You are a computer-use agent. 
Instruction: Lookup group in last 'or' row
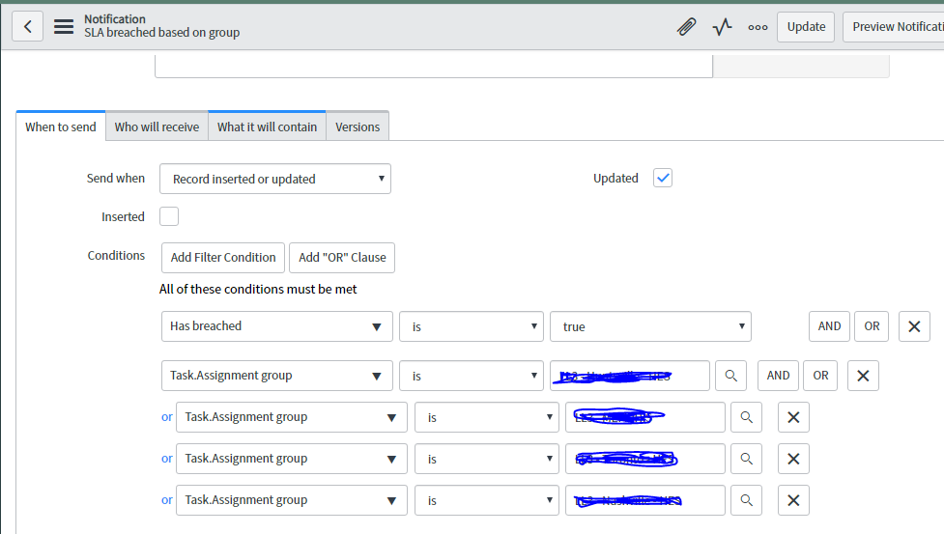[747, 500]
